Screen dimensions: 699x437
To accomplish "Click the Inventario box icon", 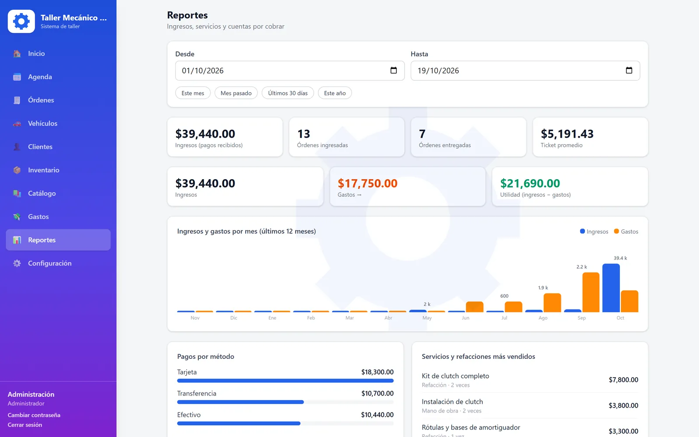I will [17, 170].
